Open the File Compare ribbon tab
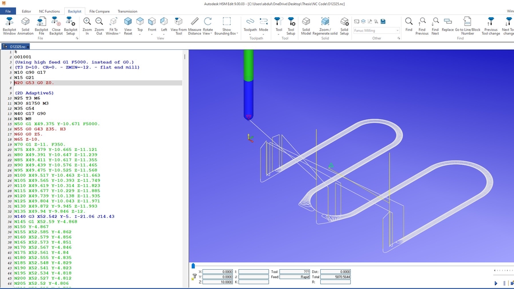 coord(99,11)
